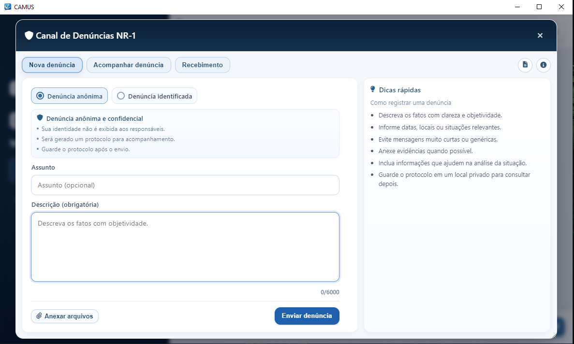Close the Canal de Denúncias dialog
This screenshot has height=344, width=574.
point(540,35)
